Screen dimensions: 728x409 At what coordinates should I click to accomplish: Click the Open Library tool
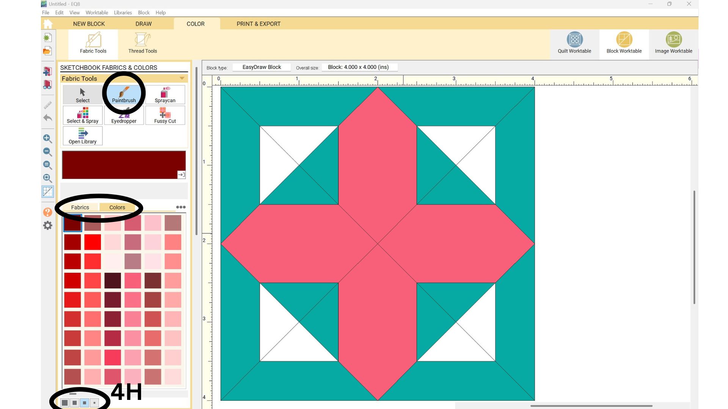83,136
